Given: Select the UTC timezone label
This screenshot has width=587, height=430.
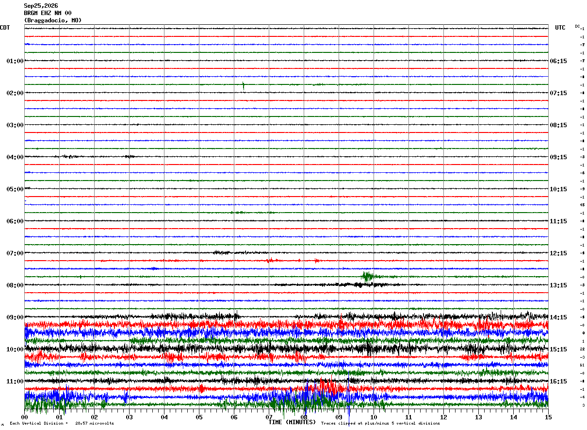Looking at the screenshot, I should tap(560, 28).
